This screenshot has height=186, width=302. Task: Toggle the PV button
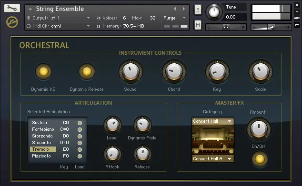pos(297,25)
